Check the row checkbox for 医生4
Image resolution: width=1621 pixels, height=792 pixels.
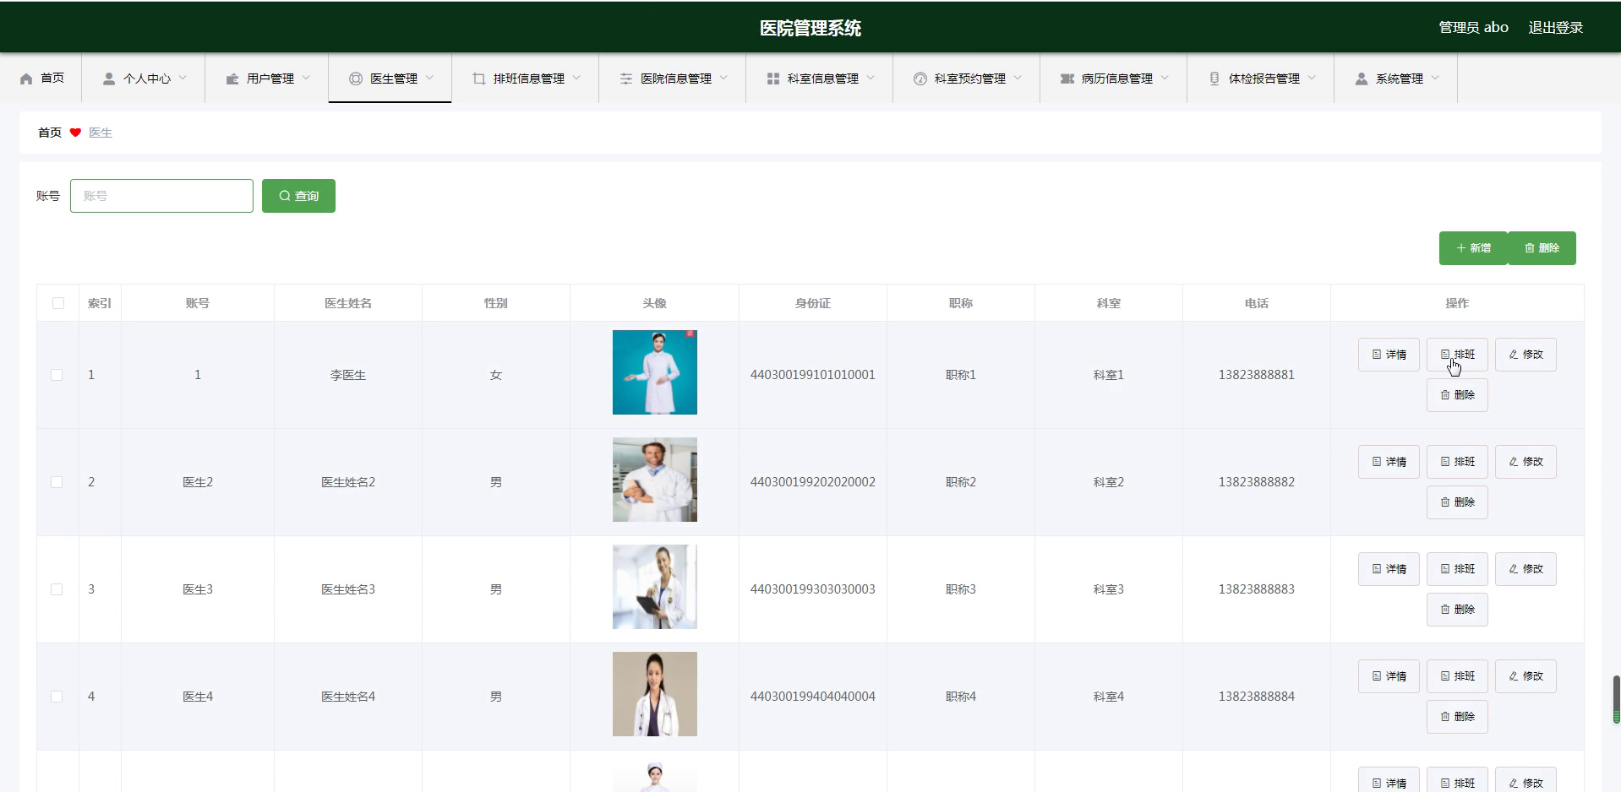pyautogui.click(x=57, y=697)
